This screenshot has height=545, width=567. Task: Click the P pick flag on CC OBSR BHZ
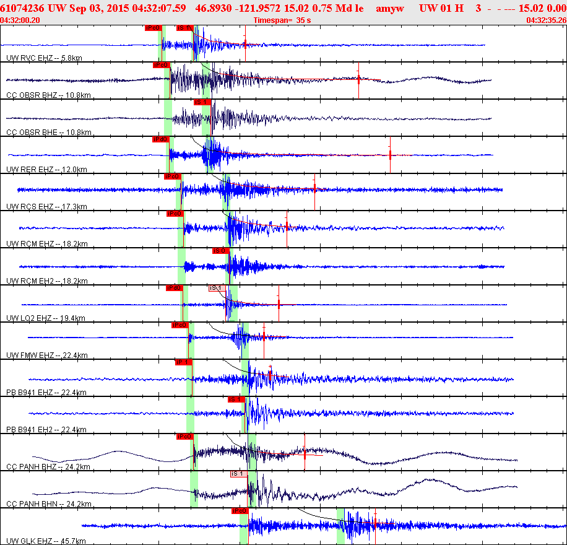[161, 65]
